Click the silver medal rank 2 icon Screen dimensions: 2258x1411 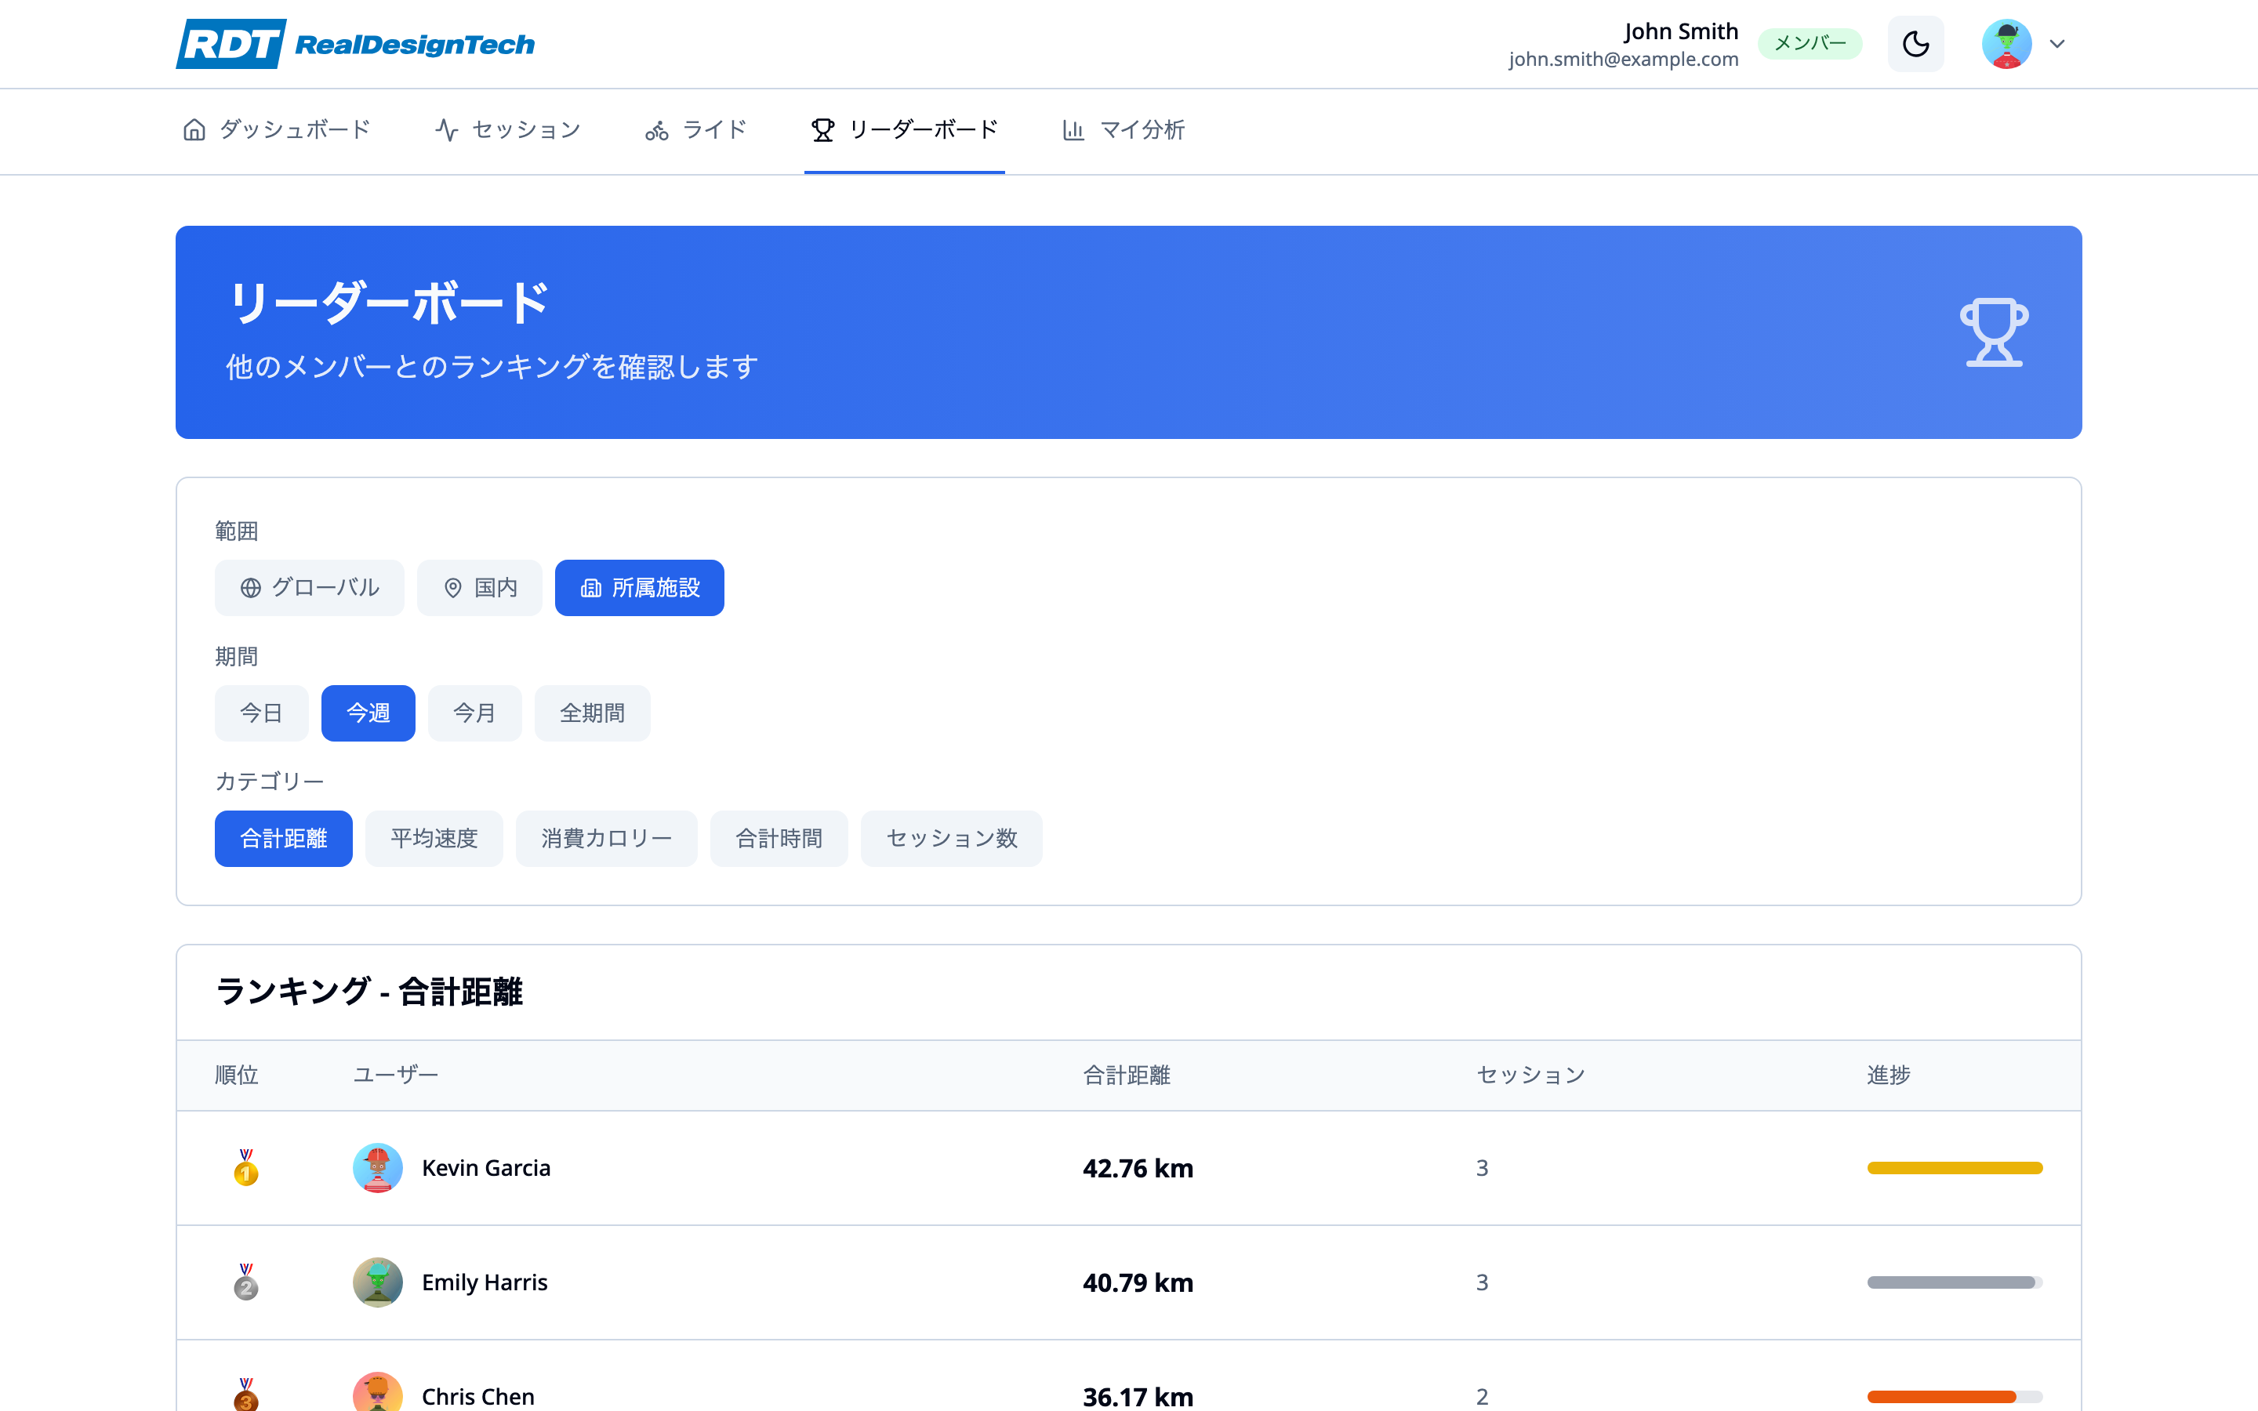click(246, 1282)
